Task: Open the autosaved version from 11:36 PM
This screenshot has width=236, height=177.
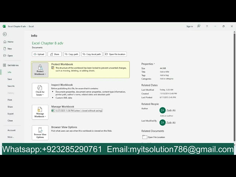Action: (77, 111)
